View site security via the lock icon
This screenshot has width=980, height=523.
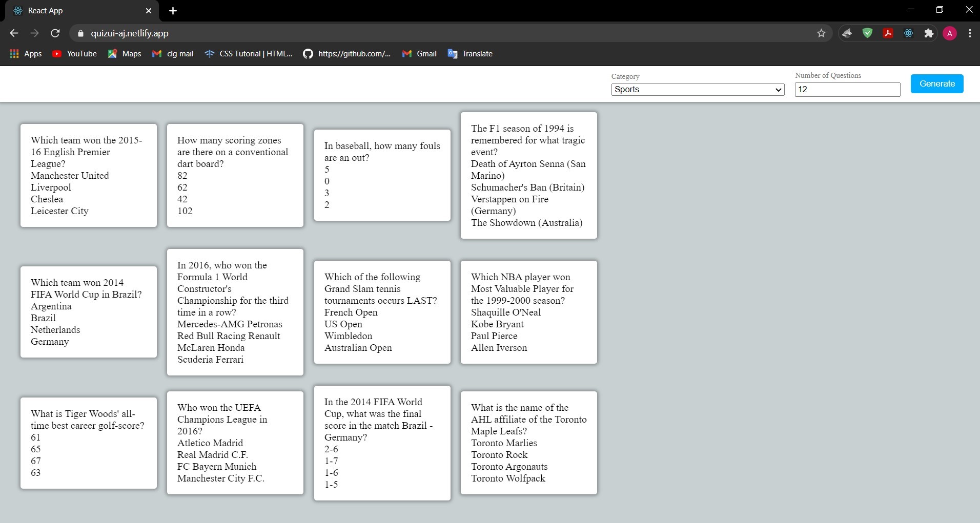coord(80,33)
